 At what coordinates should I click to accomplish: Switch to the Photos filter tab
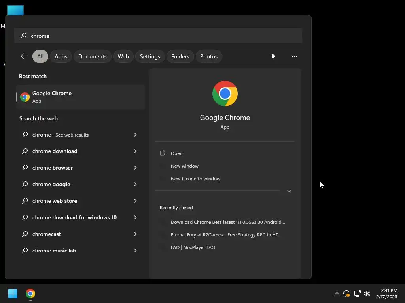[209, 56]
